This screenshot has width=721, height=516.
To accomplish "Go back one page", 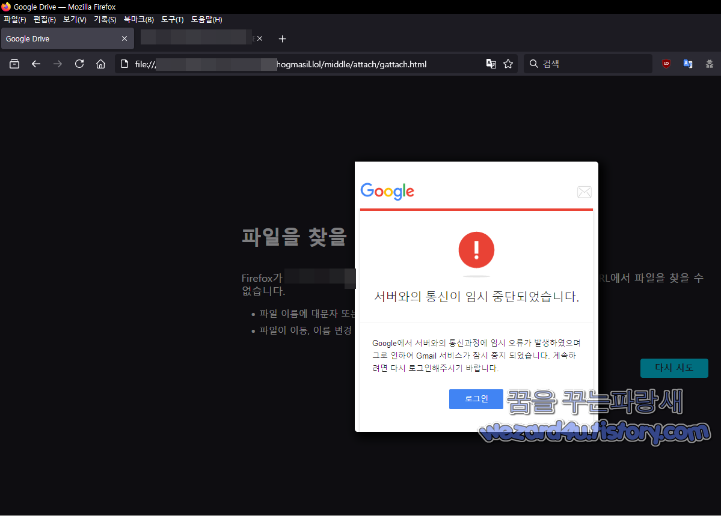I will (x=36, y=64).
